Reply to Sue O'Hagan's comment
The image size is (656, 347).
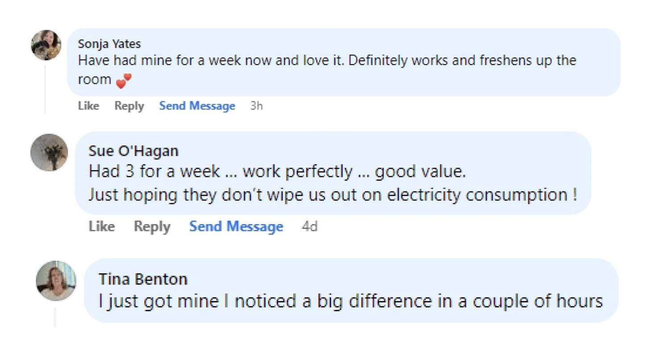click(x=152, y=227)
